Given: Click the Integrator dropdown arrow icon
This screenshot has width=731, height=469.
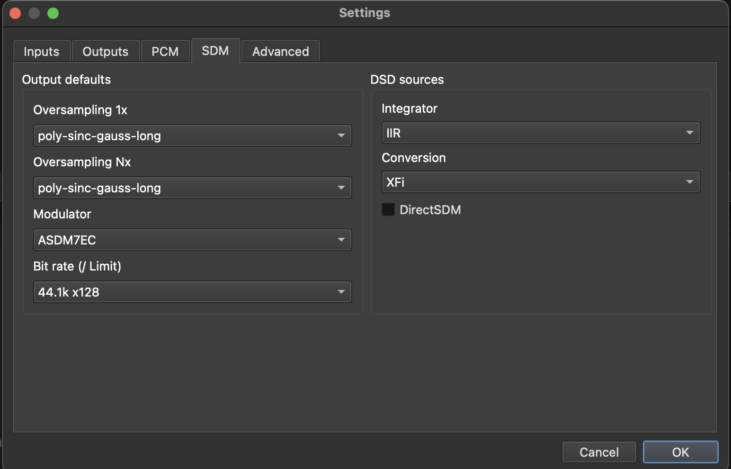Looking at the screenshot, I should [x=690, y=133].
